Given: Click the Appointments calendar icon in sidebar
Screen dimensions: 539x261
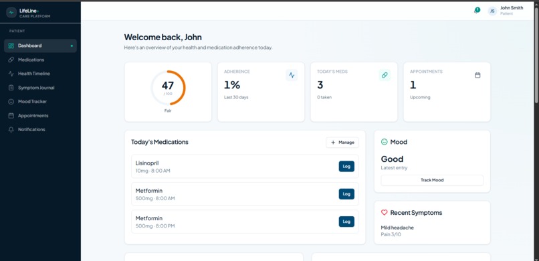Looking at the screenshot, I should [x=11, y=116].
